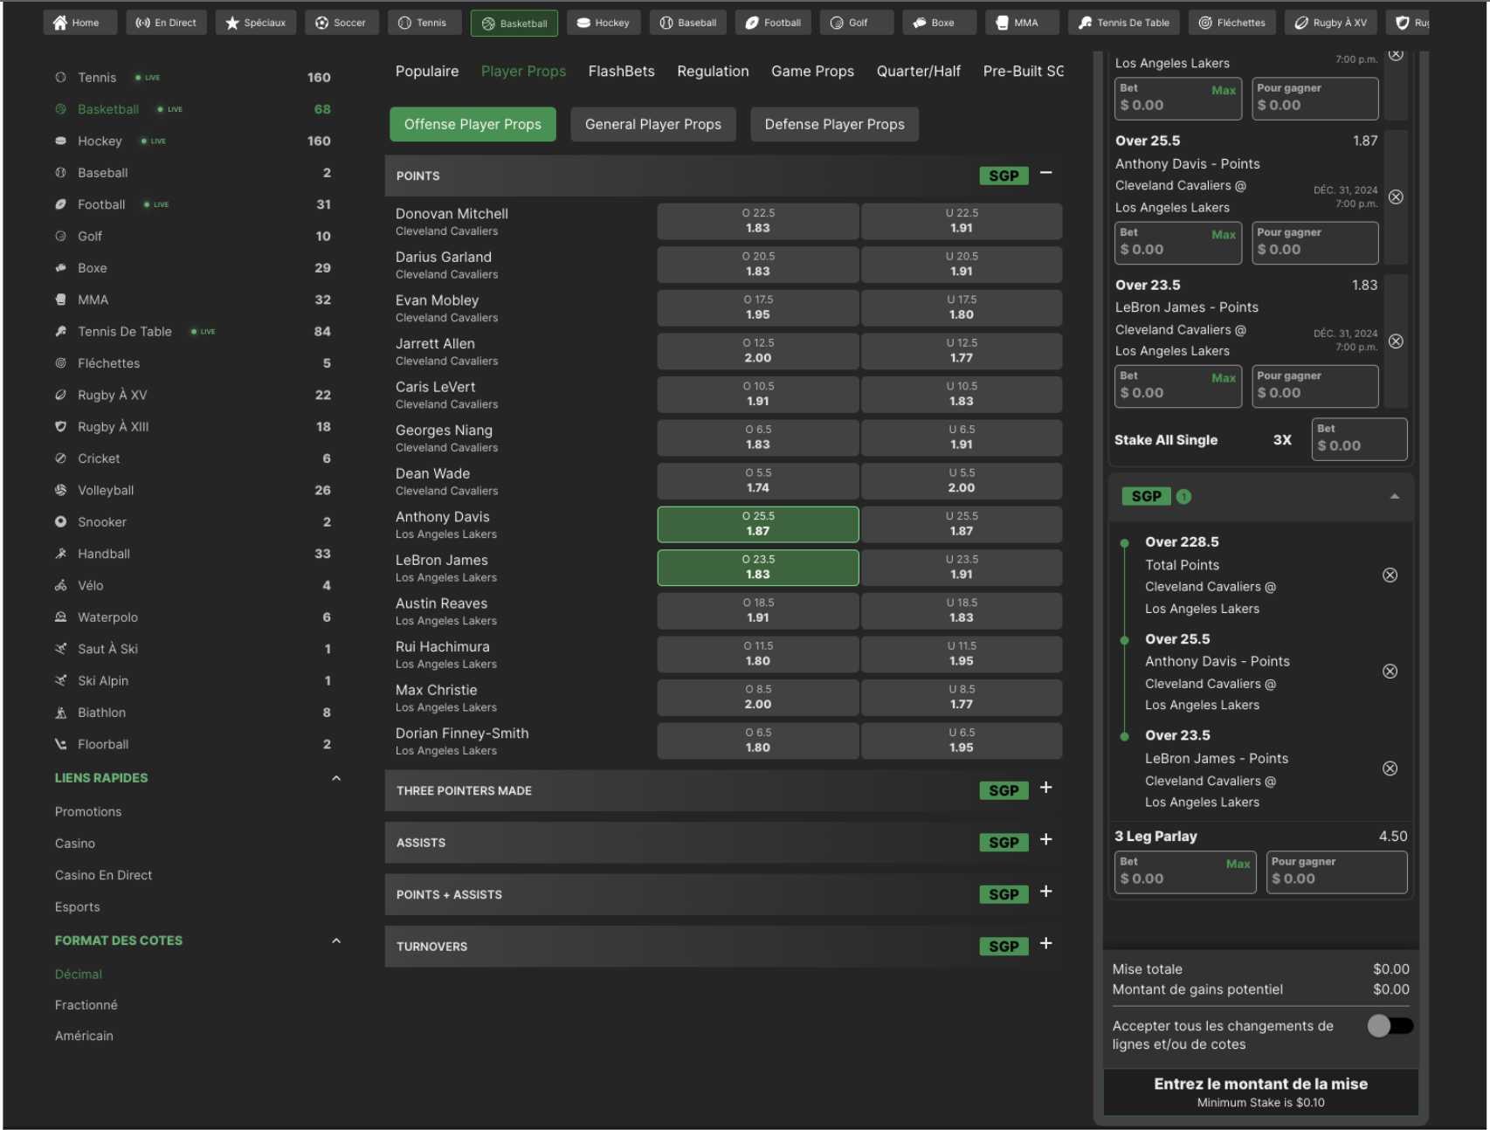Expand the Three Pointers Made section
This screenshot has height=1130, width=1490.
[1045, 789]
